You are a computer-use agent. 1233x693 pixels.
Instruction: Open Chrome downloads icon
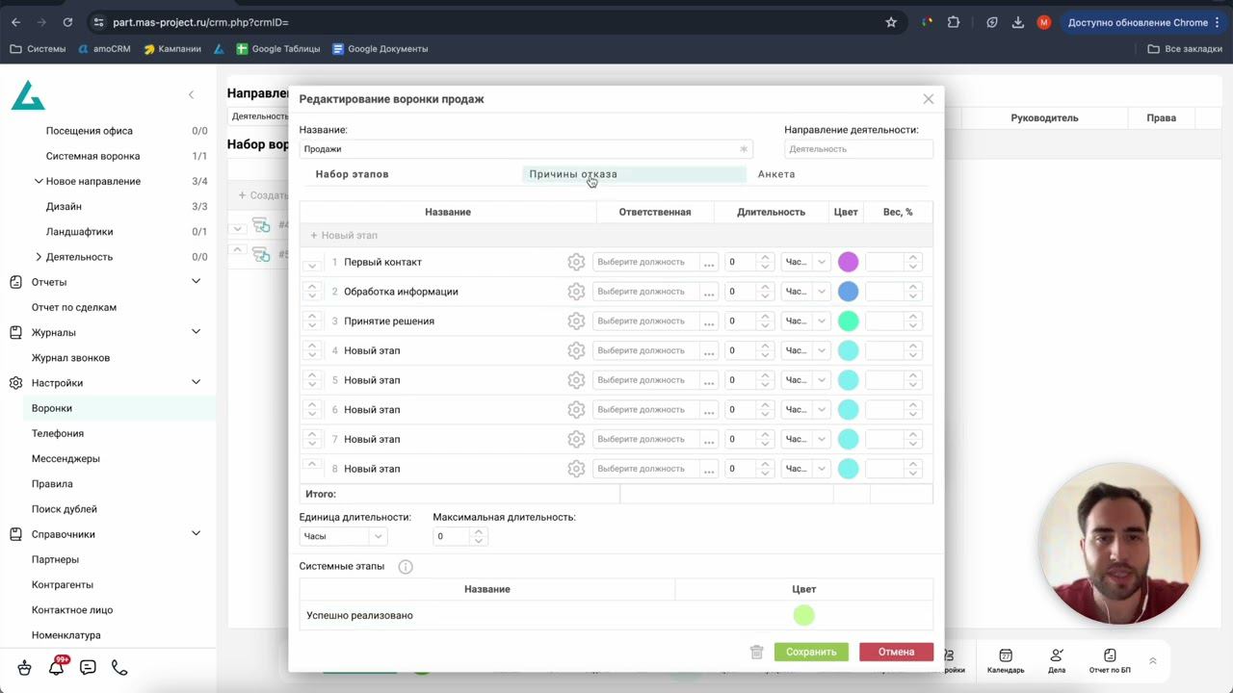coord(1017,22)
